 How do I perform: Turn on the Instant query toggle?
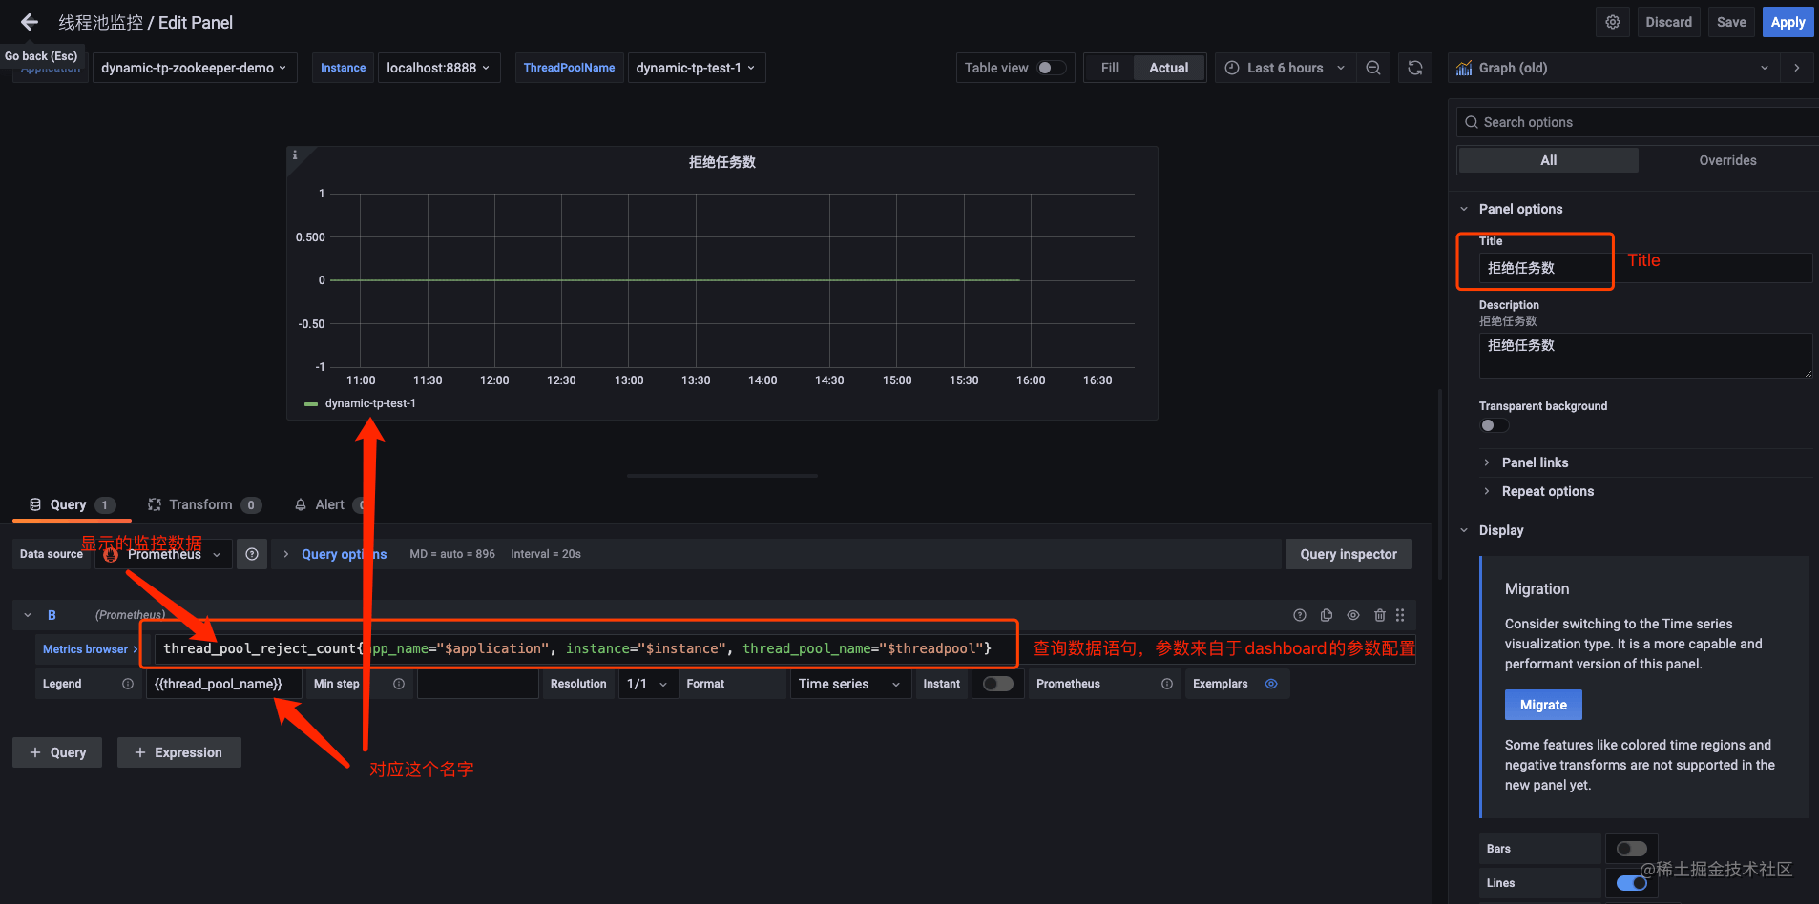(x=997, y=684)
